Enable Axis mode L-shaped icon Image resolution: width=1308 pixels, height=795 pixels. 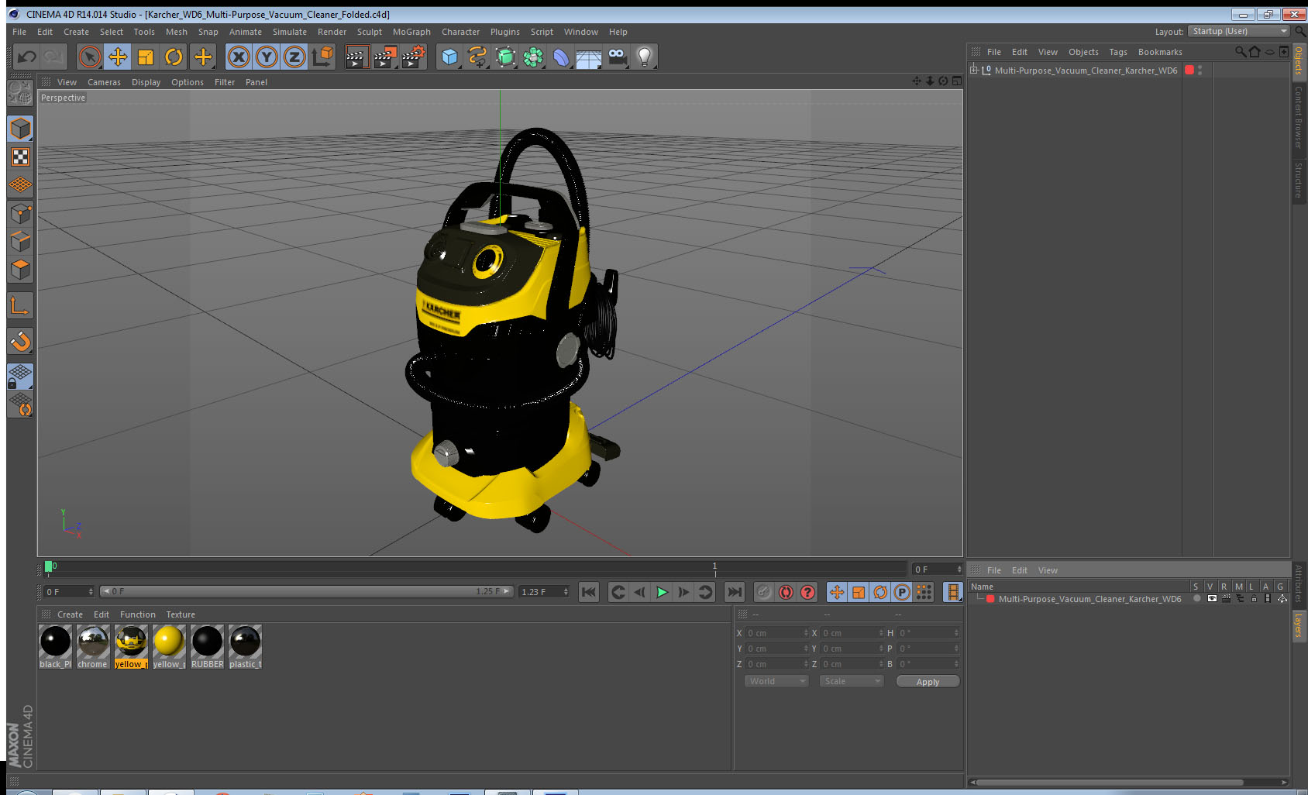pyautogui.click(x=20, y=305)
